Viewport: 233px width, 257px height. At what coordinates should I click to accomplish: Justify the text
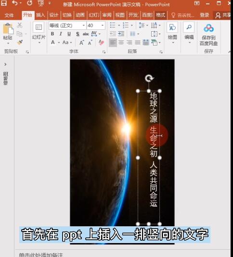tap(138, 43)
